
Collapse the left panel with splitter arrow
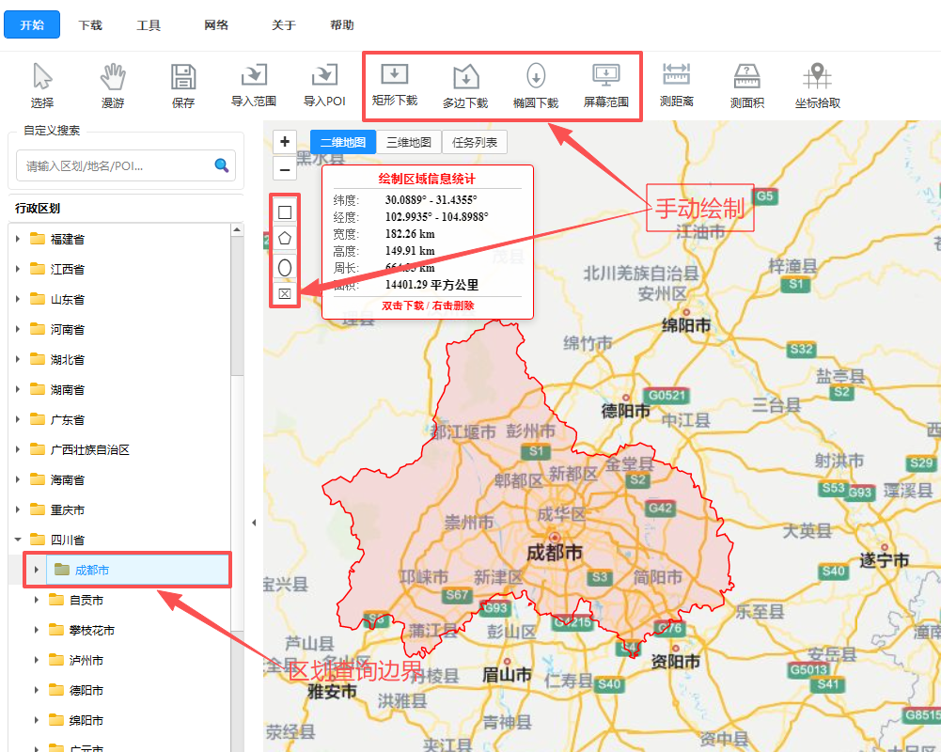click(x=254, y=523)
